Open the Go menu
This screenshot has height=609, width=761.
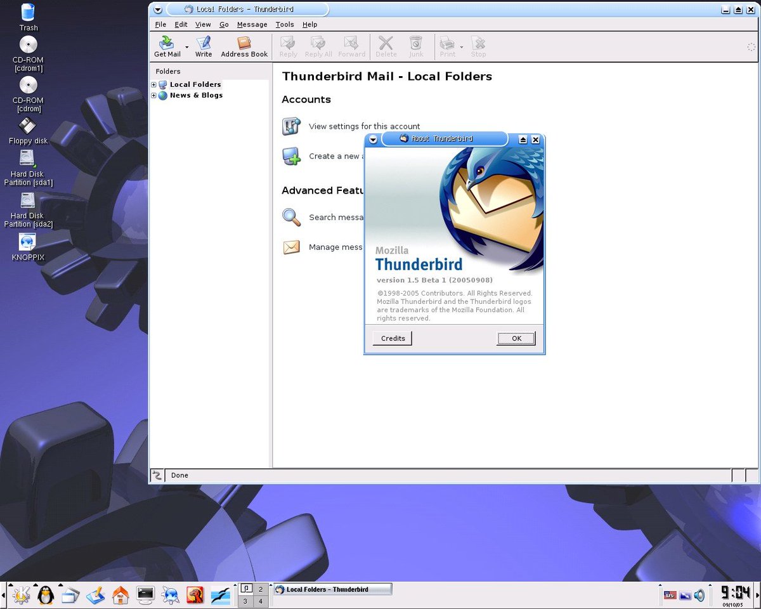224,24
